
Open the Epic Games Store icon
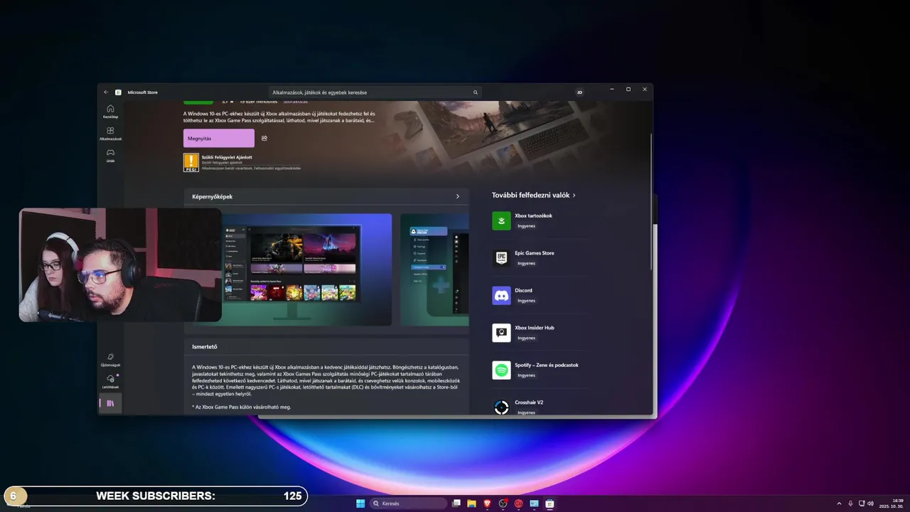click(501, 258)
